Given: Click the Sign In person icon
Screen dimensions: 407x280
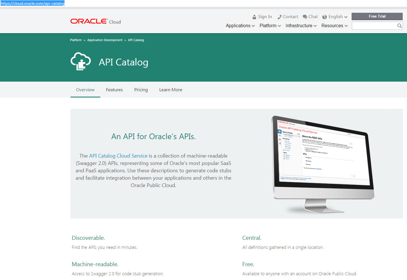Looking at the screenshot, I should coord(254,17).
